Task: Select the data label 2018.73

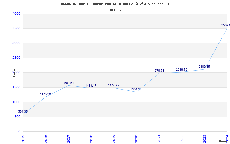Action: coord(182,69)
